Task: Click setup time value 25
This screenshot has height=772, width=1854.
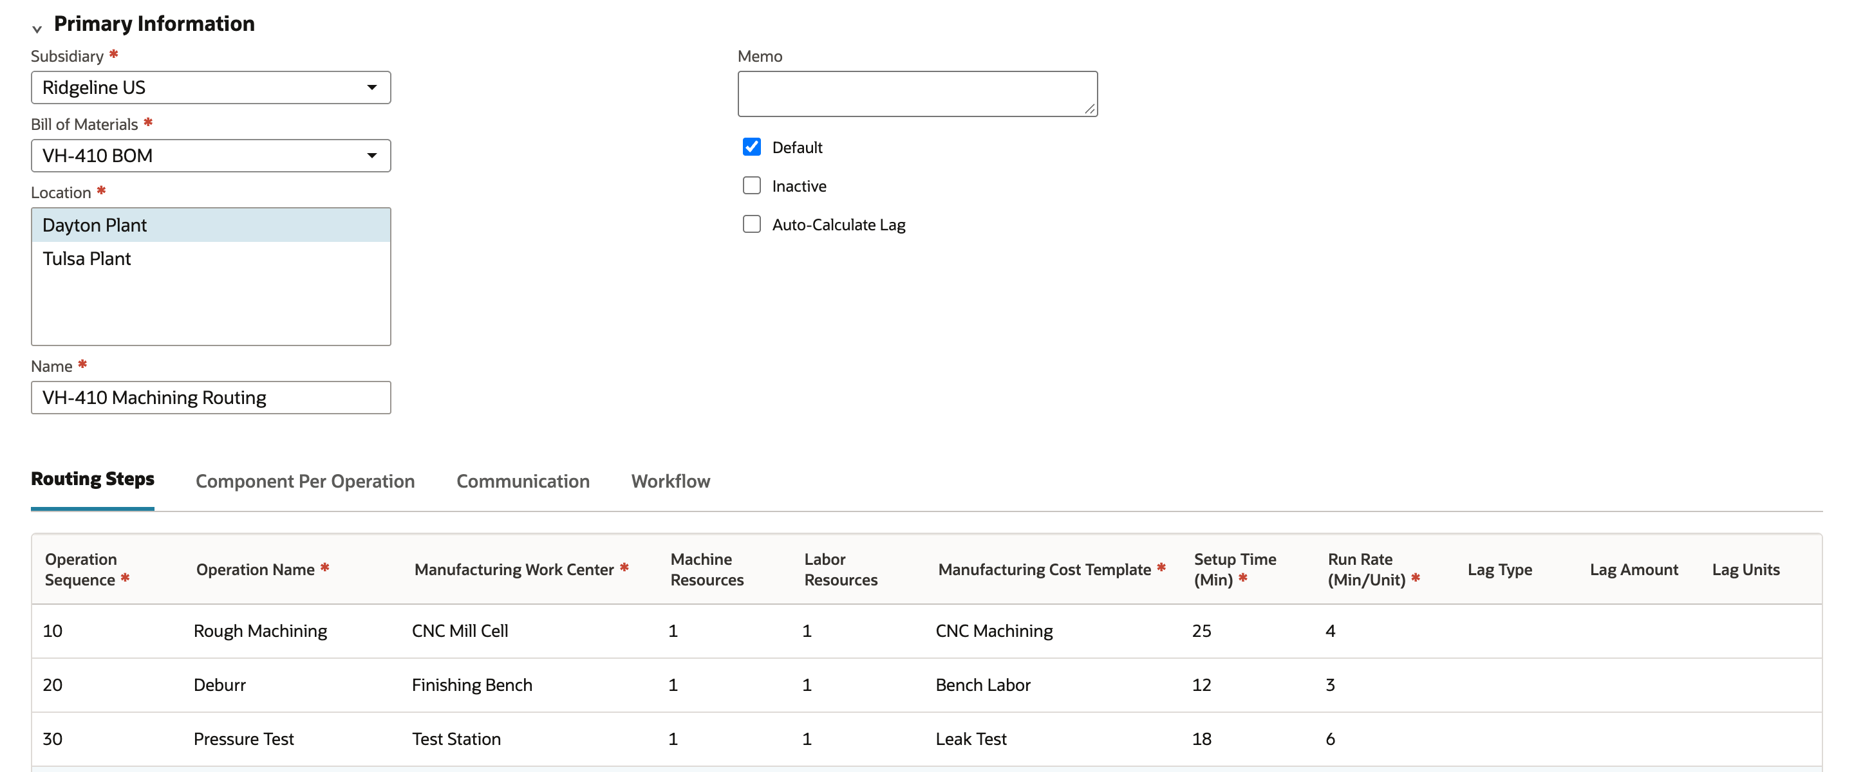Action: (1201, 631)
